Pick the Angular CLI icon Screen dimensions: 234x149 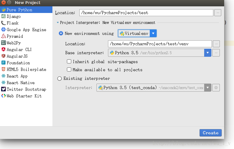[3, 50]
